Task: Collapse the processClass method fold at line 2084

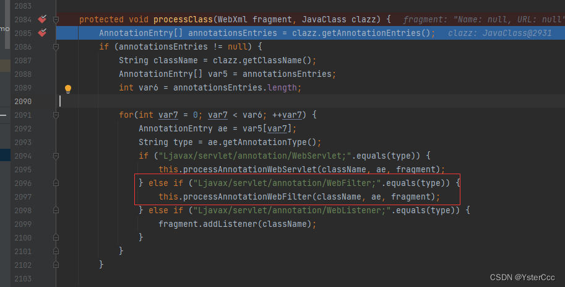Action: [x=56, y=19]
